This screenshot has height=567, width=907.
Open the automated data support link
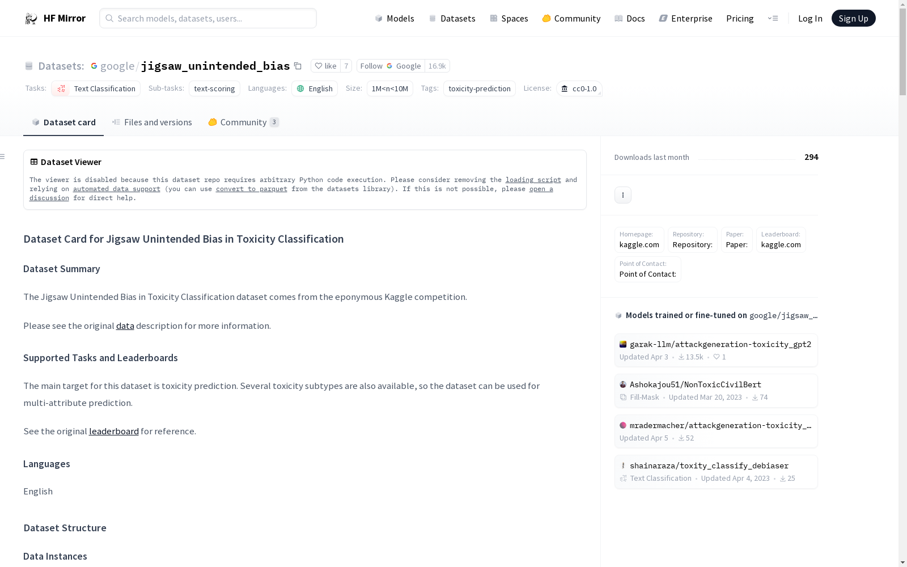click(x=117, y=189)
